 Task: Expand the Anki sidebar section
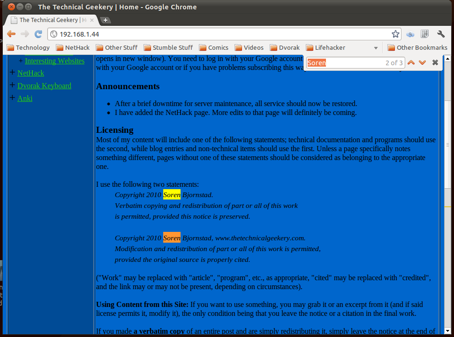12,98
